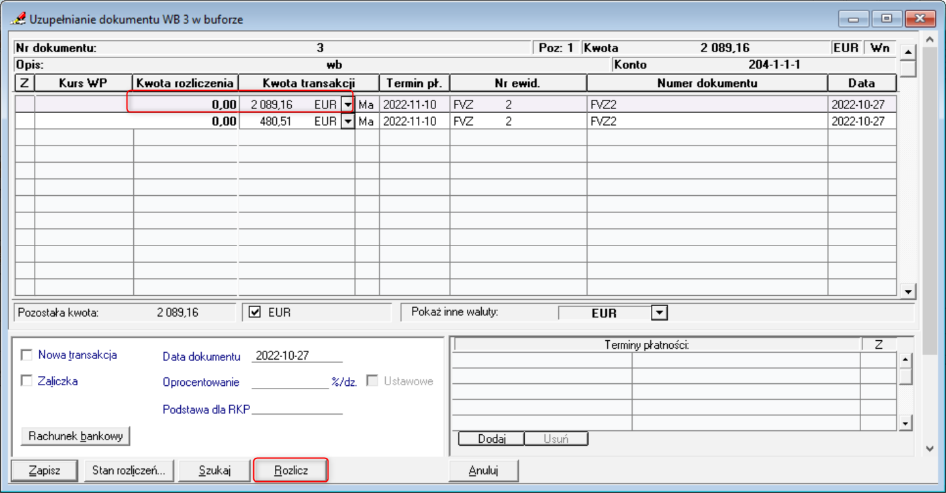Select the 480,51 transaction amount cell
The image size is (946, 493).
[x=276, y=121]
